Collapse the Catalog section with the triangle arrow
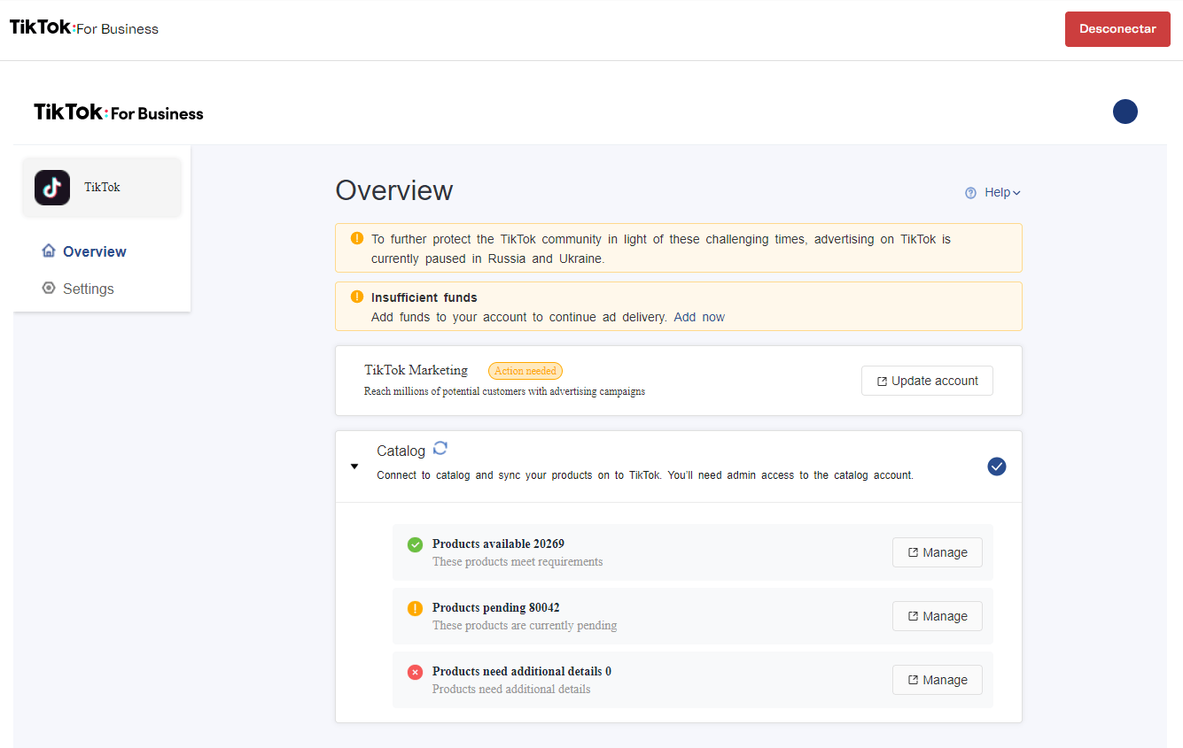This screenshot has width=1183, height=748. click(354, 467)
